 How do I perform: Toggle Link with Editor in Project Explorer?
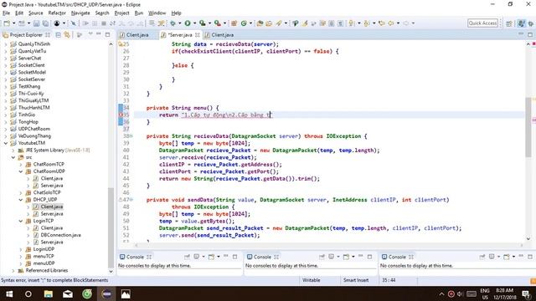click(x=67, y=35)
